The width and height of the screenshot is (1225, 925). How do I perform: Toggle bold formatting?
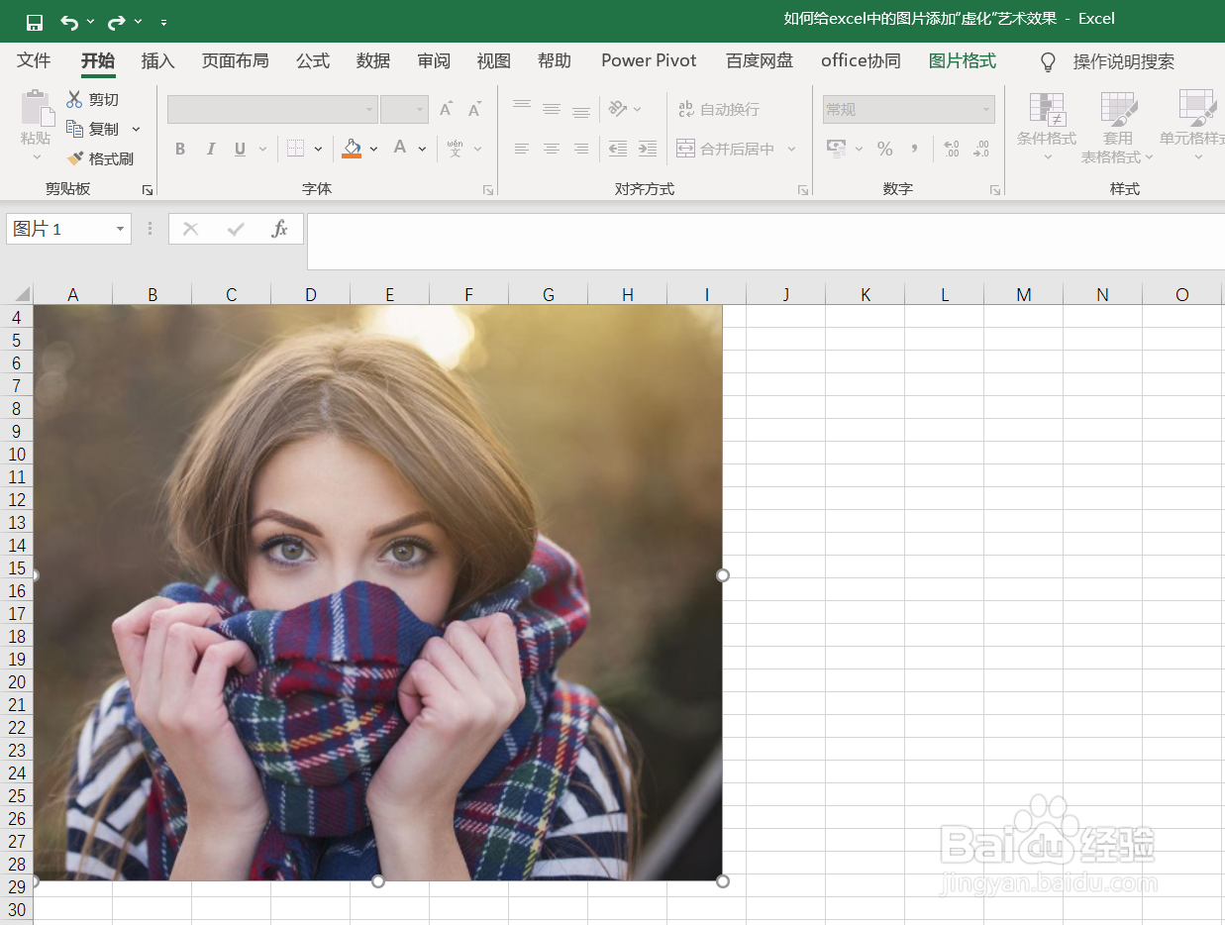coord(180,149)
